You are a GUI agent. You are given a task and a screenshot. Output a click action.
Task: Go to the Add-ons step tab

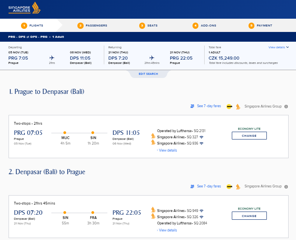[x=204, y=26]
